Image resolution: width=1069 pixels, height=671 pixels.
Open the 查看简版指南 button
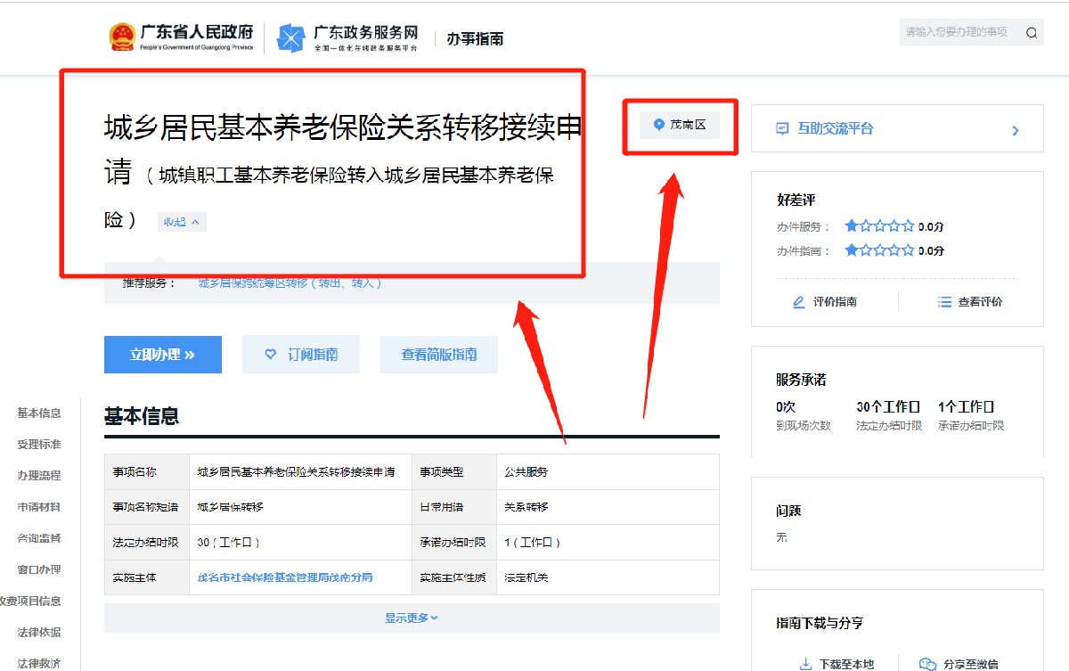[x=438, y=355]
